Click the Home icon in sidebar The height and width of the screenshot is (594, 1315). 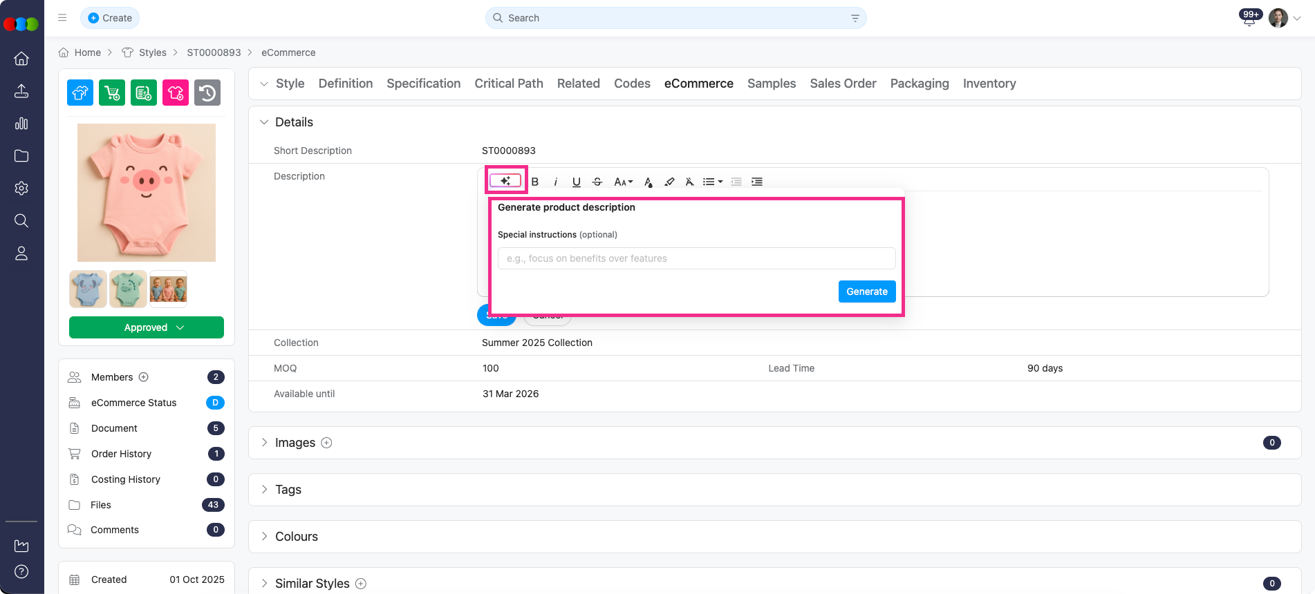21,59
